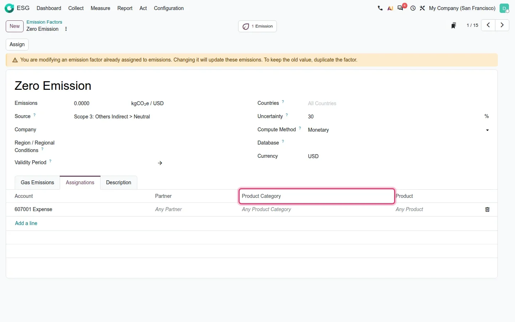This screenshot has height=322, width=515.
Task: Go to next record arrow
Action: [x=502, y=25]
